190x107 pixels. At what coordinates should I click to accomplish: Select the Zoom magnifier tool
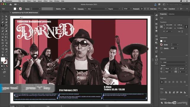[6, 55]
